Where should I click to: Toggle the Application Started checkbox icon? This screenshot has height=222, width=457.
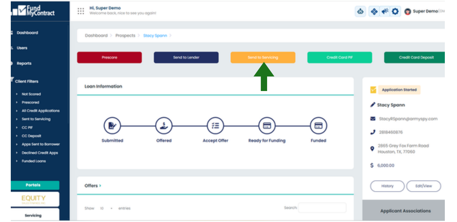tap(374, 90)
